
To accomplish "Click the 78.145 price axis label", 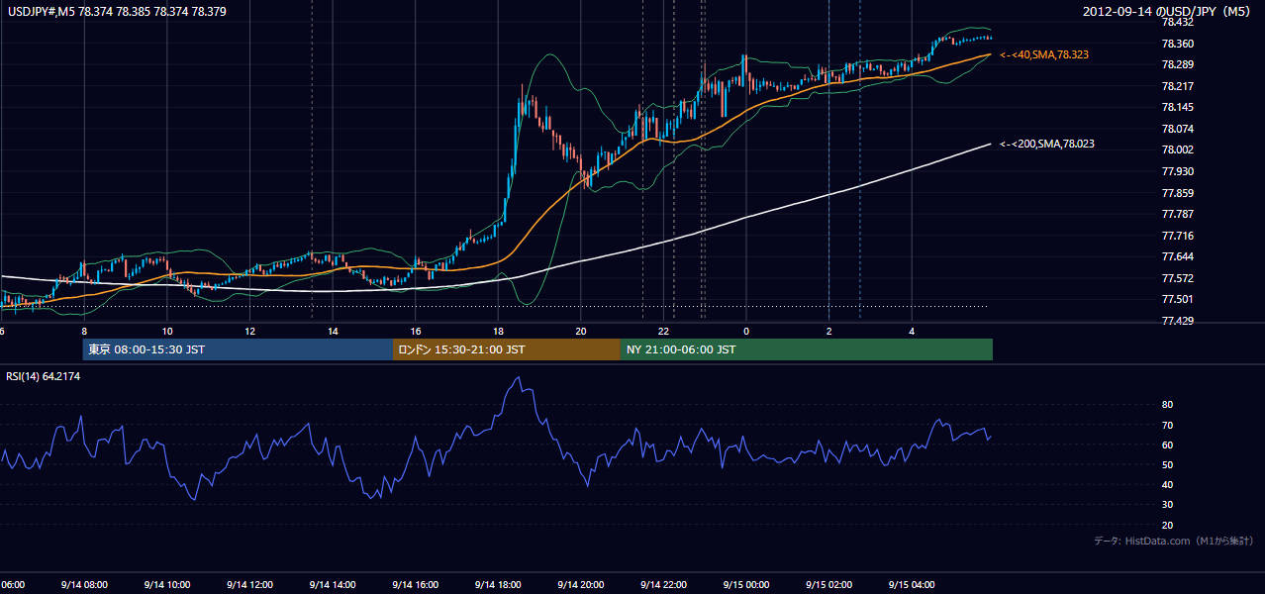I will (1177, 107).
